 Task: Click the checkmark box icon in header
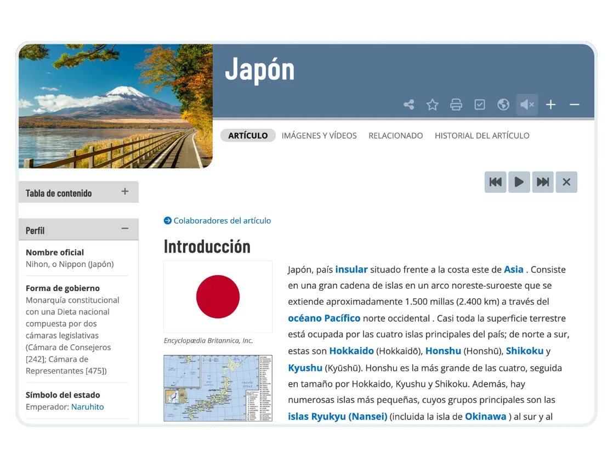pyautogui.click(x=479, y=105)
